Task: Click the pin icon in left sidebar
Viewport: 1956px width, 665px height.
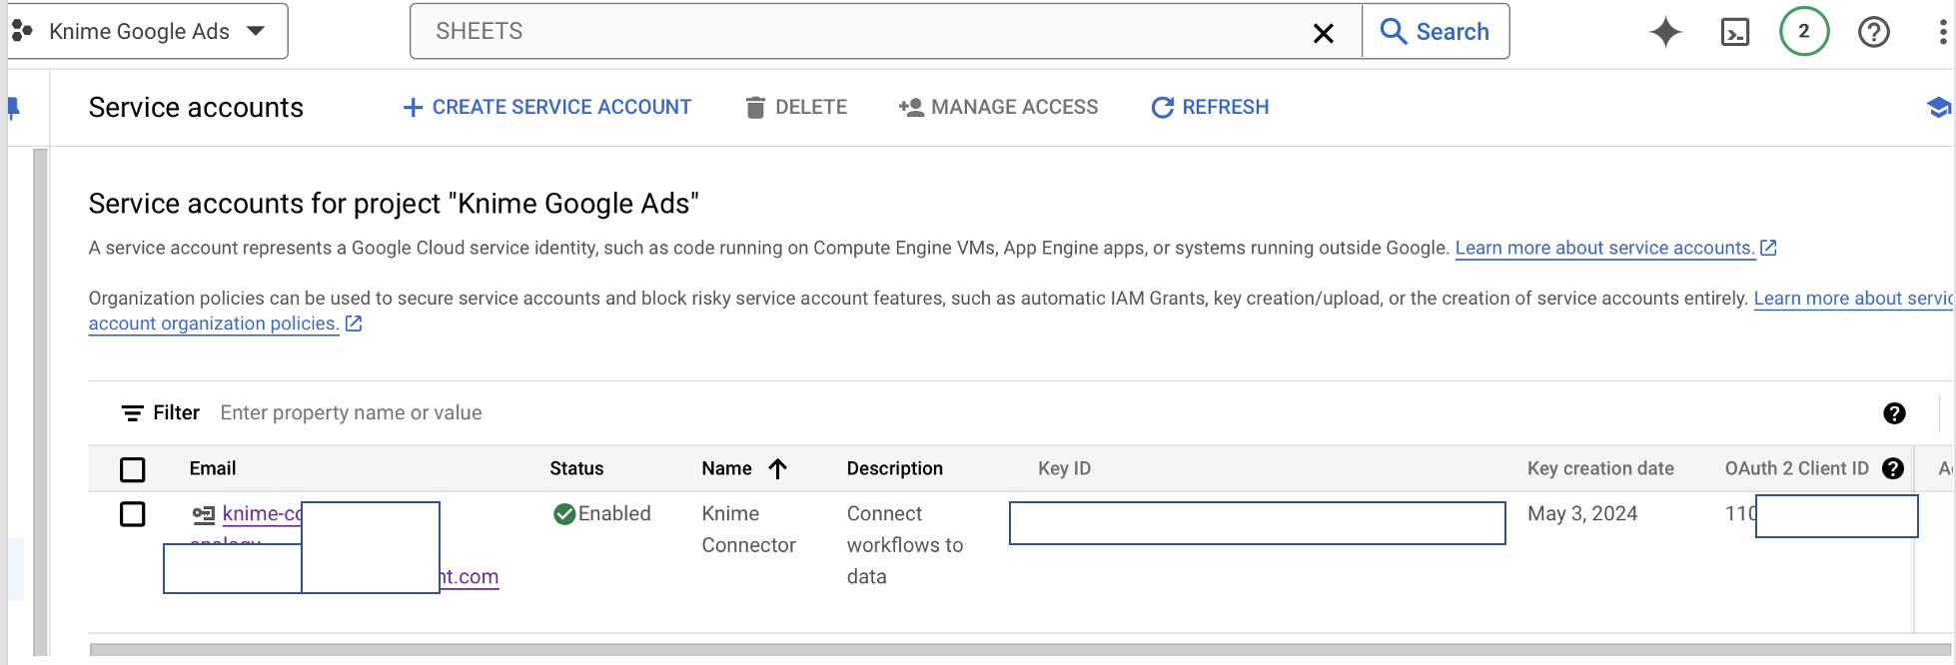Action: point(14,107)
